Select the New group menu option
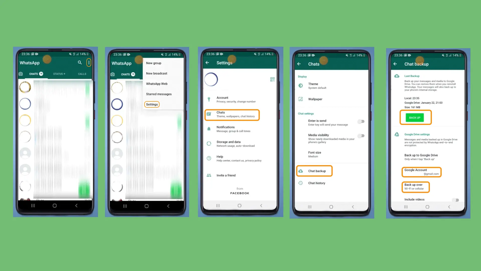 click(x=154, y=63)
